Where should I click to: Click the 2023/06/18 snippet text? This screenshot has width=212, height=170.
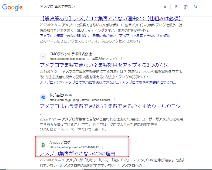click(x=112, y=163)
